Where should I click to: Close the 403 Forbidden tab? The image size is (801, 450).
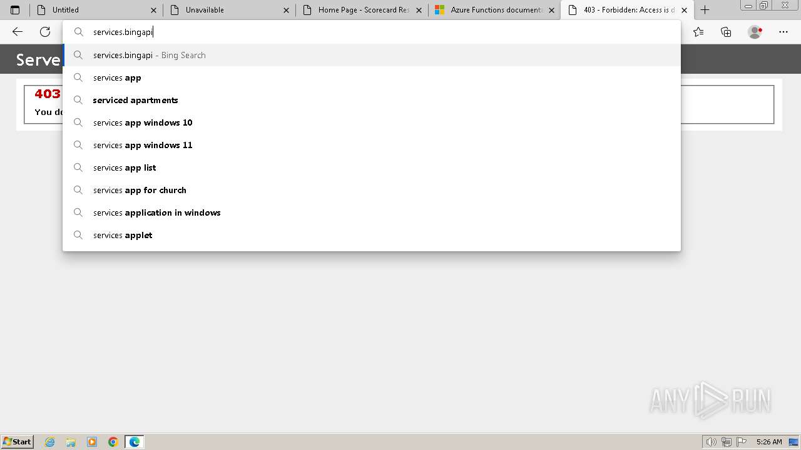(684, 10)
